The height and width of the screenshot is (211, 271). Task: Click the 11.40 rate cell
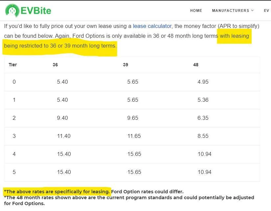tap(64, 136)
